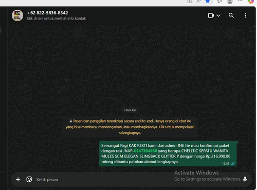Open the emoji and sticker picker
Viewport: 257px width, 190px height.
[29, 180]
